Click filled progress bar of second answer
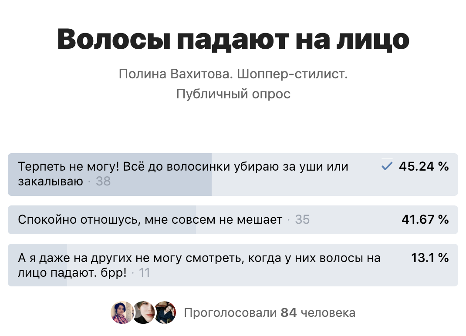Screen dimensions: 466x336 (x=102, y=220)
